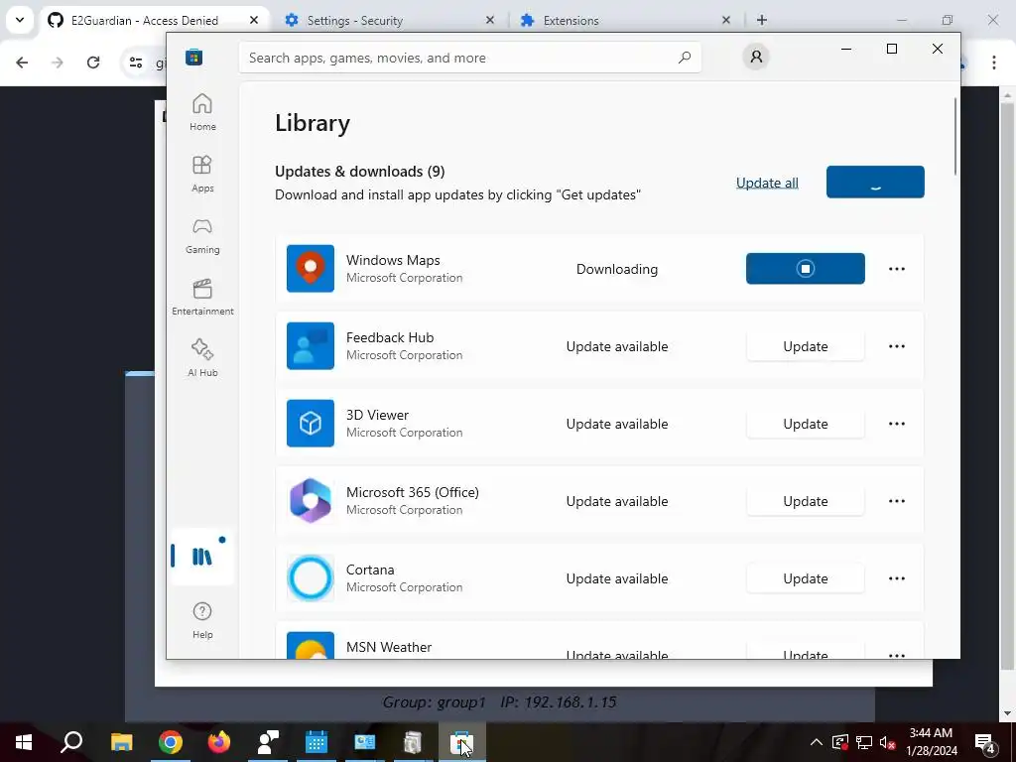Open more options for Feedback Hub
The image size is (1016, 762).
[x=897, y=346]
